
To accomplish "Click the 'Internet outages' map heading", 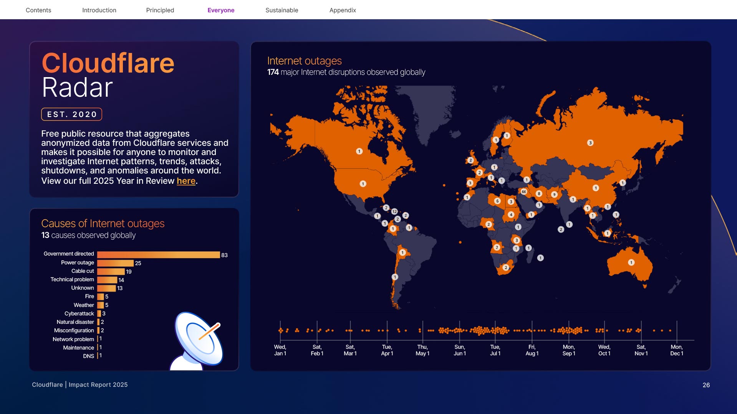I will coord(304,61).
